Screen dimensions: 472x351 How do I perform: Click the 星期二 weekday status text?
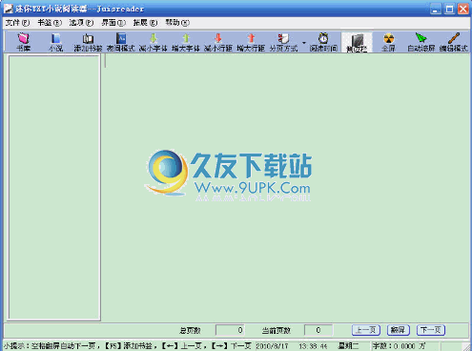tap(348, 346)
